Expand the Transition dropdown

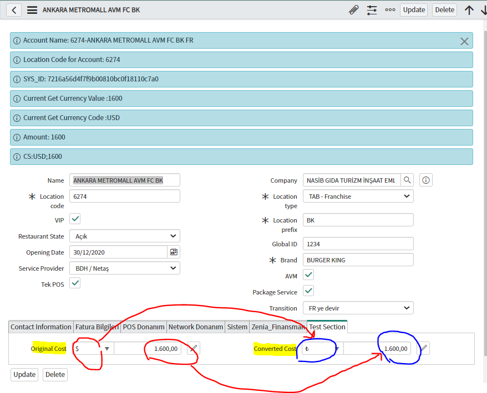tap(358, 308)
